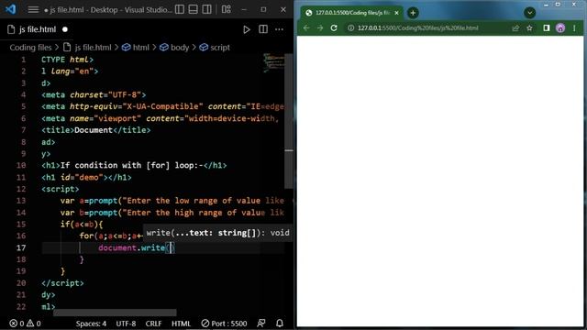Click the h1 id demo line 11
Screen dimensions: 587x330
coord(86,177)
